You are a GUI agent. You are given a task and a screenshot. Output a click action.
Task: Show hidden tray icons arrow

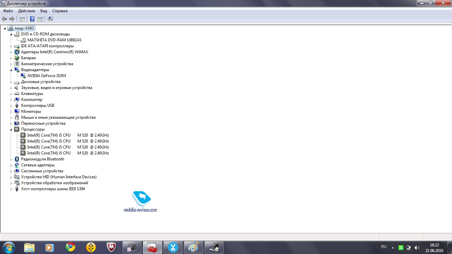pyautogui.click(x=393, y=247)
